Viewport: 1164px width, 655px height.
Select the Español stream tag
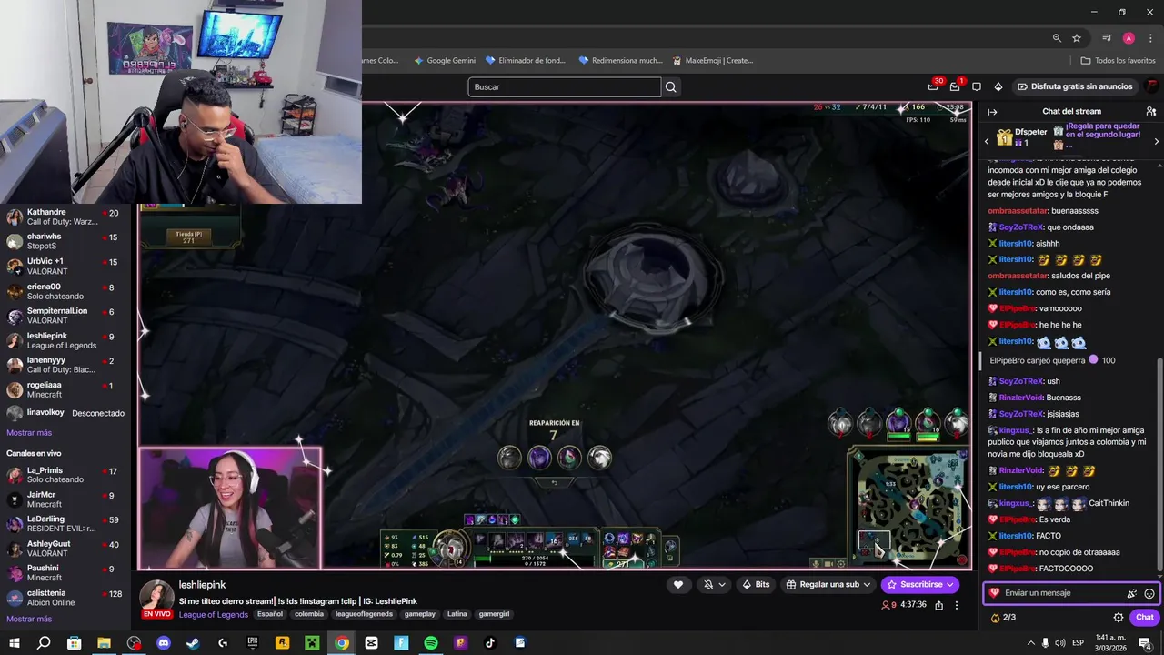pyautogui.click(x=270, y=614)
